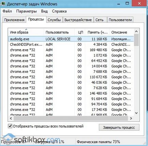Open the Пользователи tab

click(120, 20)
